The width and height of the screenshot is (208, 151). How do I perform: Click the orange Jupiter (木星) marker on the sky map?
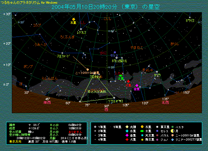tap(73, 19)
